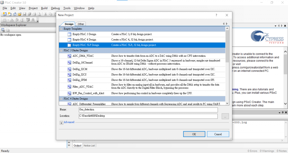Click the help question mark in New Project dialog

tap(216, 15)
